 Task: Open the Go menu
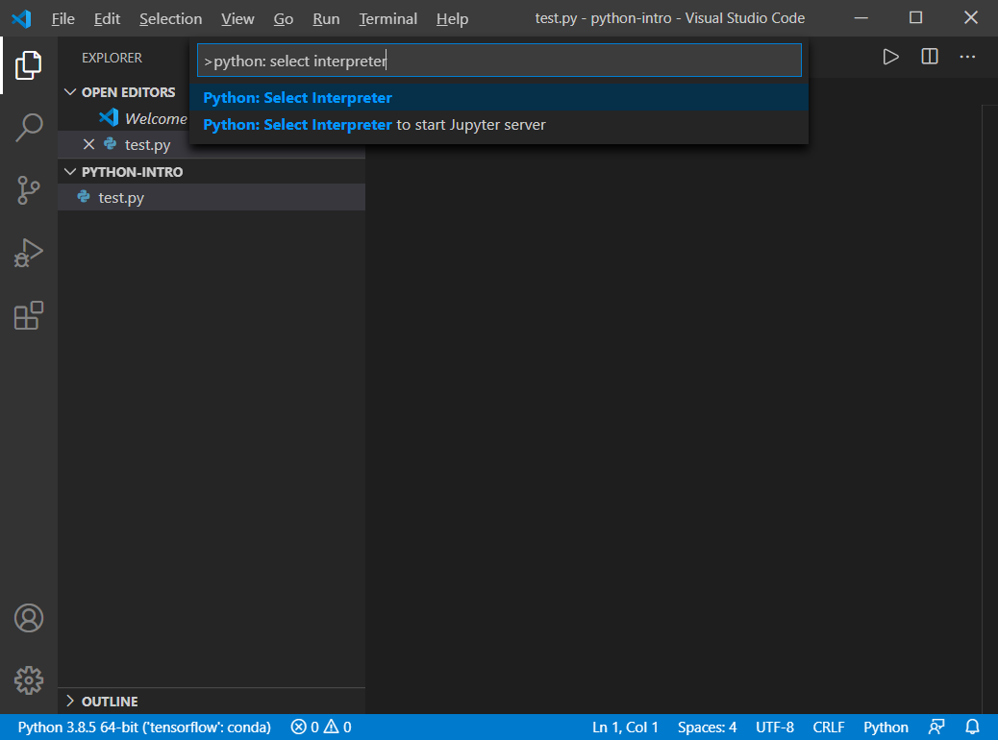tap(284, 18)
